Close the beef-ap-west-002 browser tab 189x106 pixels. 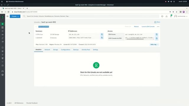(x=23, y=9)
